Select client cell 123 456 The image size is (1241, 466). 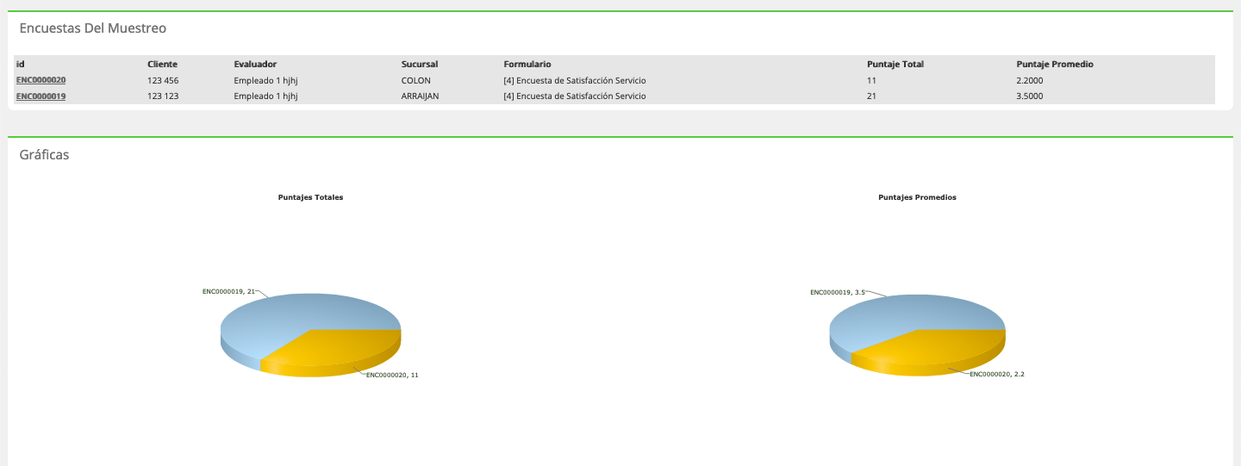click(163, 80)
